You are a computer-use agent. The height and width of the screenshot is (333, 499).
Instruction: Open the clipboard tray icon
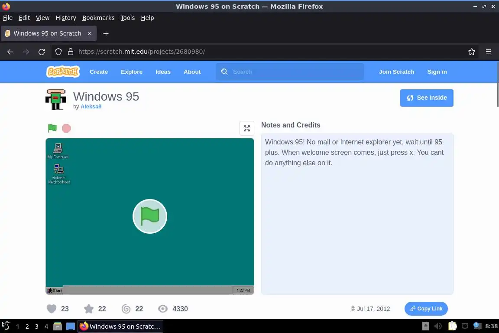[x=452, y=326]
